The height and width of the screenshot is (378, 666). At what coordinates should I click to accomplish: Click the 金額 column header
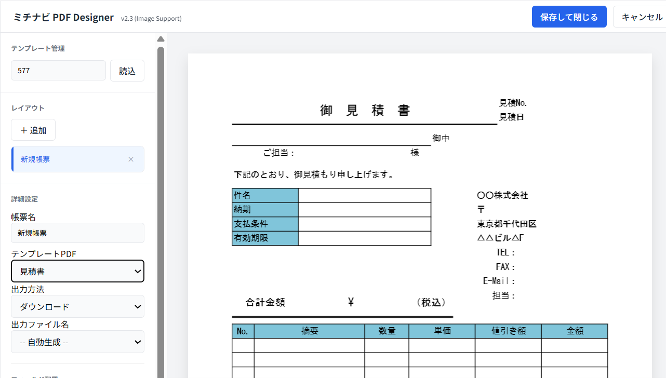pos(575,331)
